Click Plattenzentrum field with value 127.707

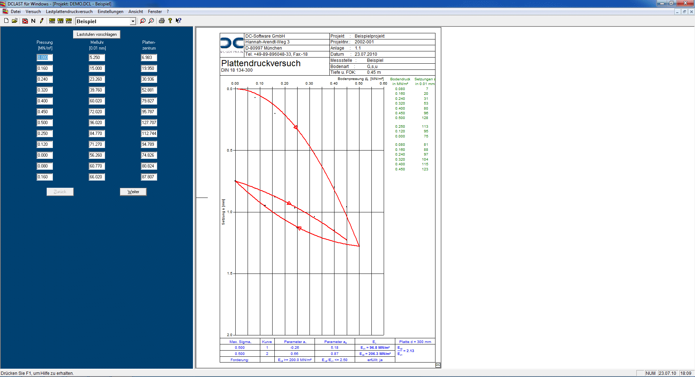[149, 123]
